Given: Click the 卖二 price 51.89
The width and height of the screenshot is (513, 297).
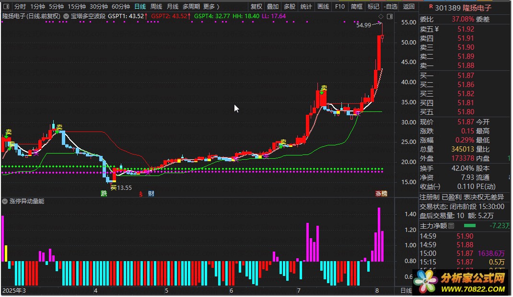Looking at the screenshot, I should point(466,56).
